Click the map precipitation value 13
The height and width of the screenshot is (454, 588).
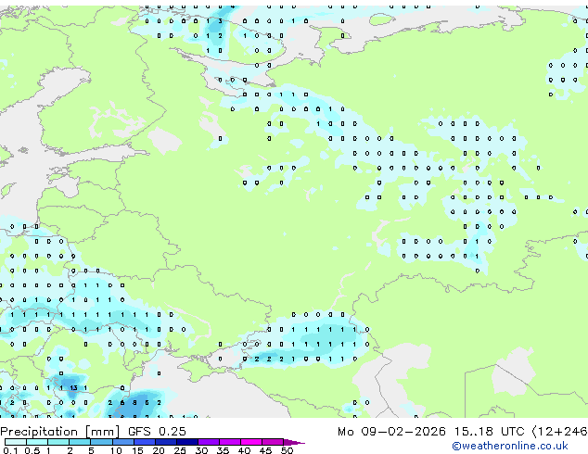73,387
